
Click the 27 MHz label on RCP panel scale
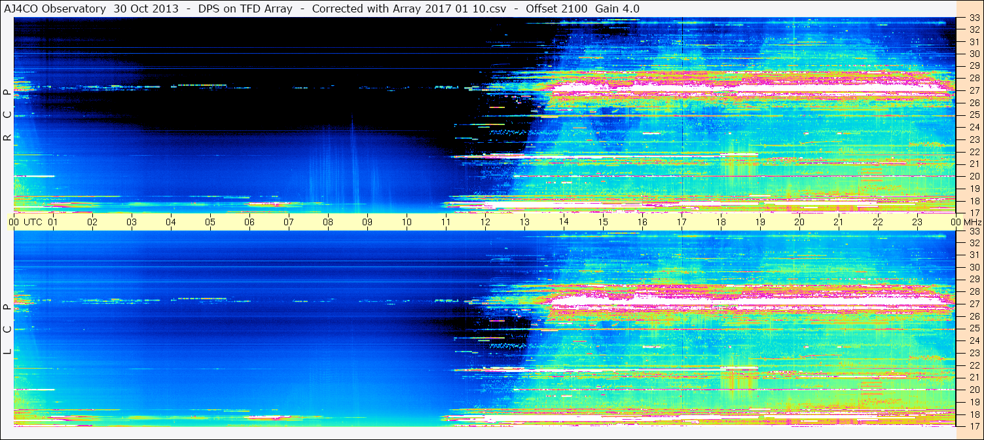point(974,90)
